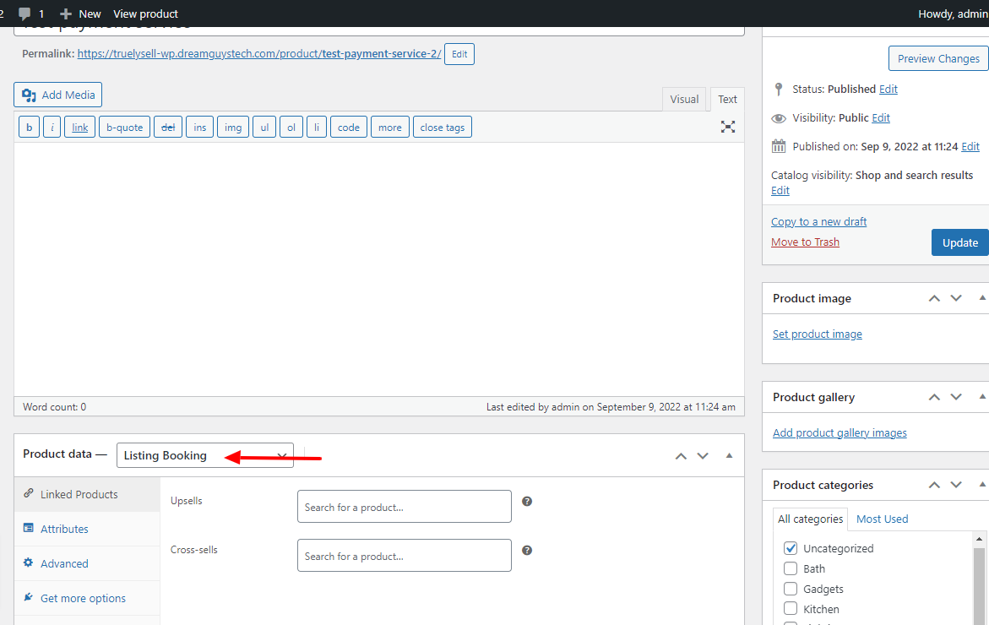Click the Add Media button
Image resolution: width=989 pixels, height=625 pixels.
[57, 95]
